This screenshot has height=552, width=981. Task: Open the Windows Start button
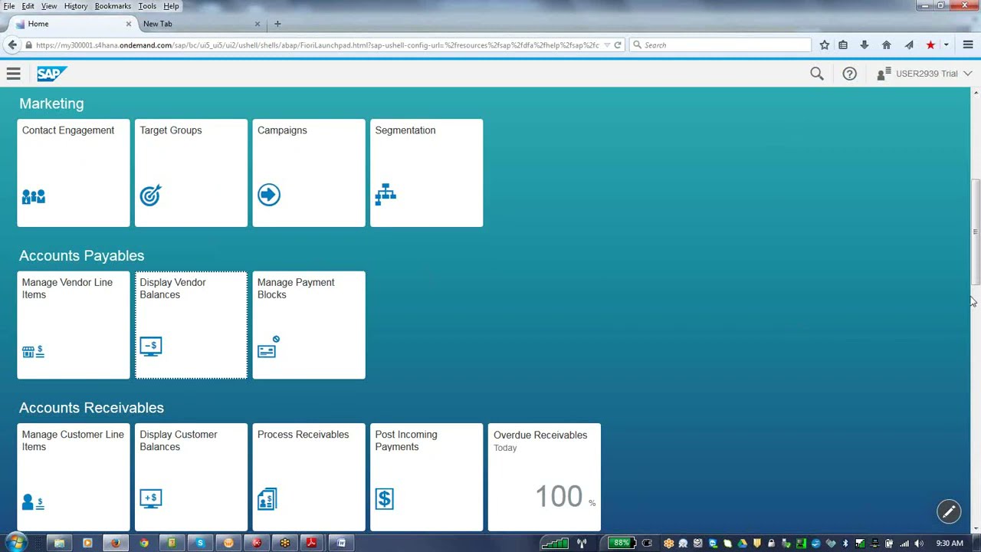point(15,543)
